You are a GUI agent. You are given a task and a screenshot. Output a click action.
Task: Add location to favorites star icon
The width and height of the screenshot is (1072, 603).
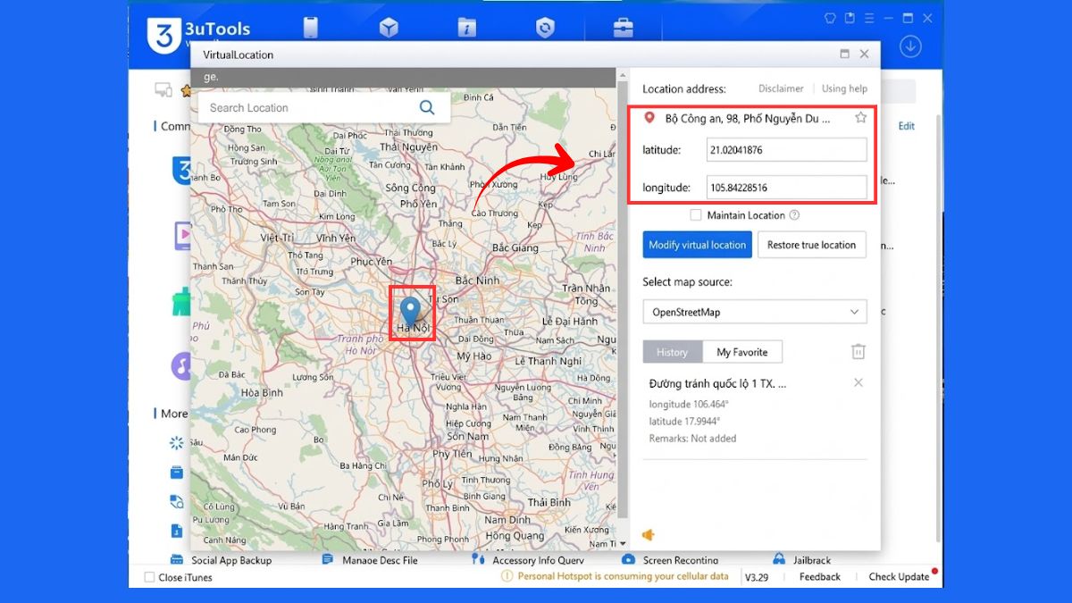[x=860, y=117]
